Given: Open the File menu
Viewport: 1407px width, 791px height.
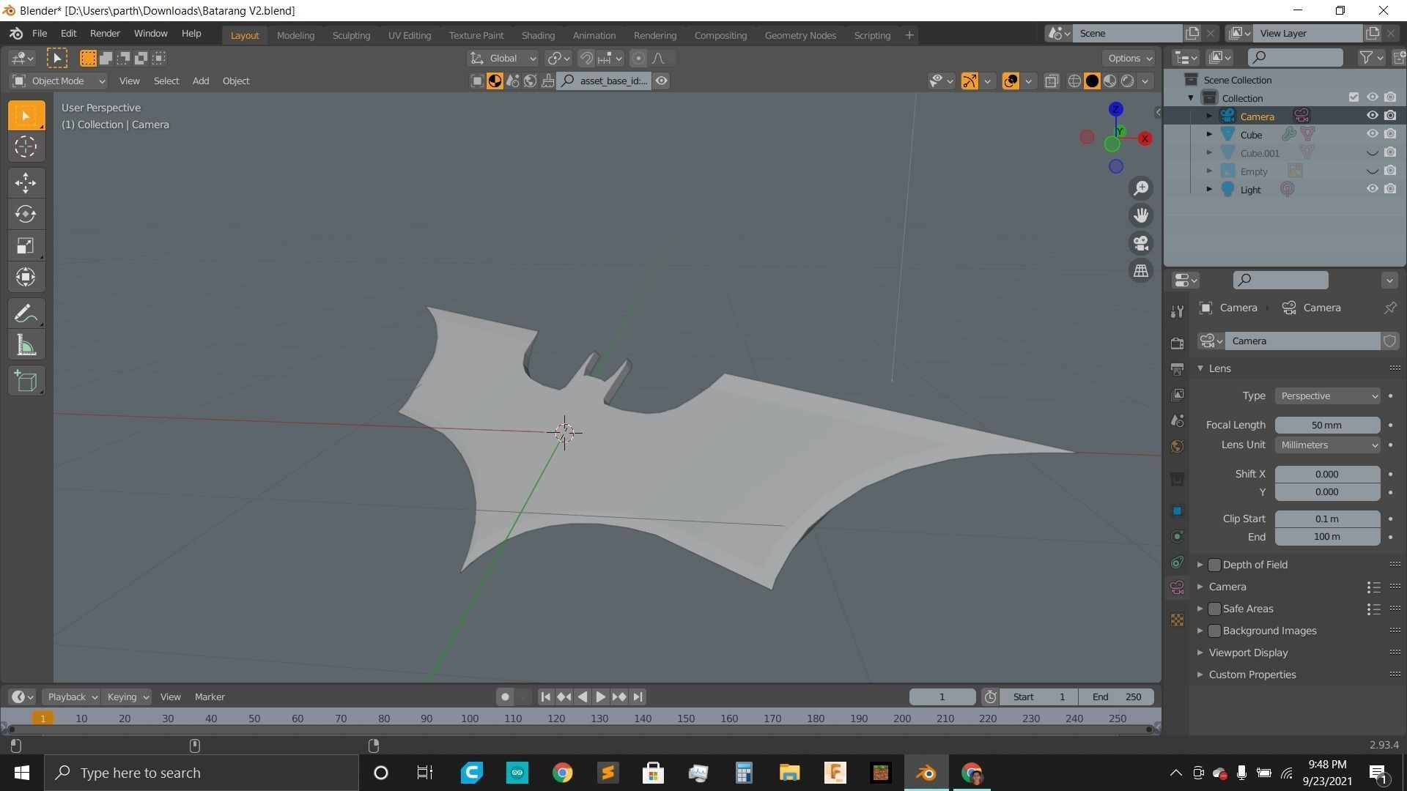Looking at the screenshot, I should (x=40, y=34).
